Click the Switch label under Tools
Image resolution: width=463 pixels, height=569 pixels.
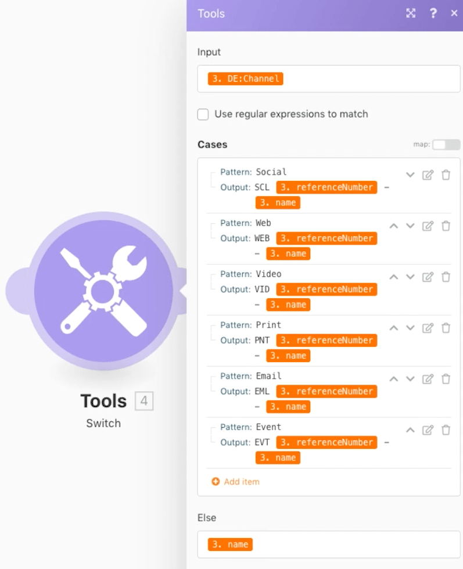click(103, 423)
